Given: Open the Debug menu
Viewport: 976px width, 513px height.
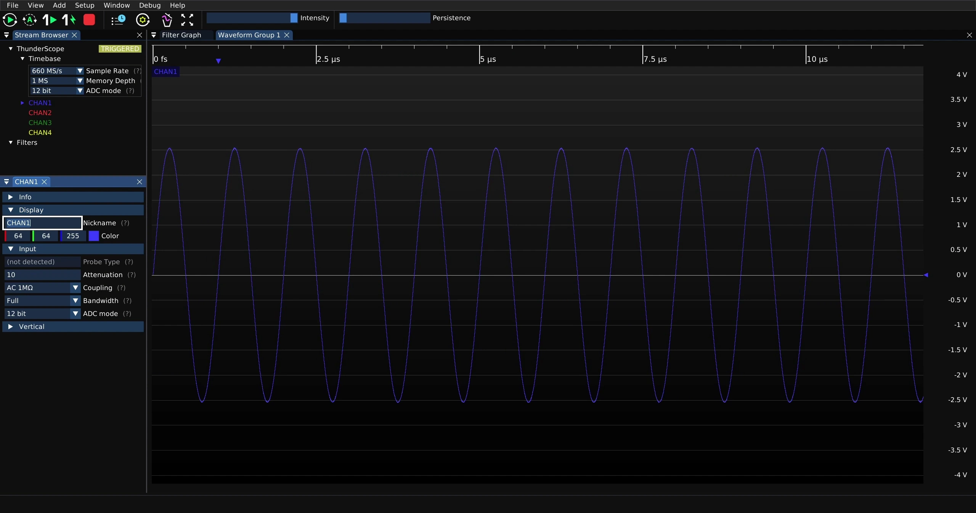Looking at the screenshot, I should [150, 5].
